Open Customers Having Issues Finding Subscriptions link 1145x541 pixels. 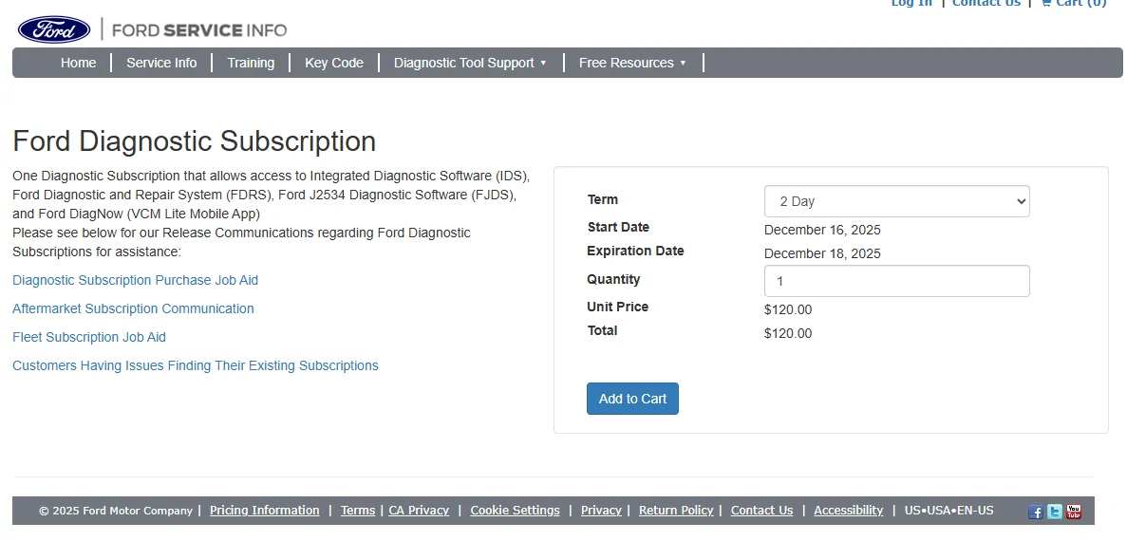pyautogui.click(x=196, y=365)
